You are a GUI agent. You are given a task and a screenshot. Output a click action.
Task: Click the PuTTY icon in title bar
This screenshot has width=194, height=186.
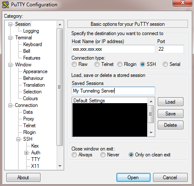pos(5,5)
